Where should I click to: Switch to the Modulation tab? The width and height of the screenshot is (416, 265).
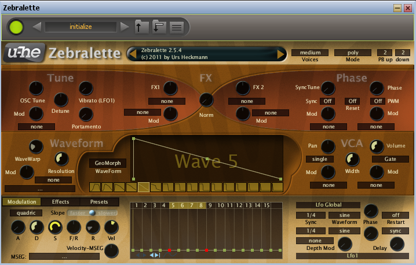[x=22, y=202]
